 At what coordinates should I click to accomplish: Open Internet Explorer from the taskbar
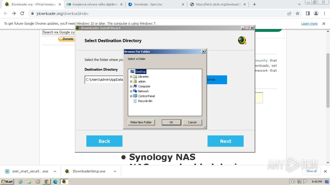(x=20, y=182)
